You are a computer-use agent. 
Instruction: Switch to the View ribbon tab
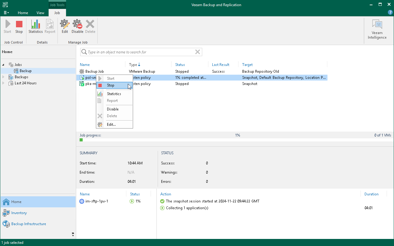tap(40, 13)
